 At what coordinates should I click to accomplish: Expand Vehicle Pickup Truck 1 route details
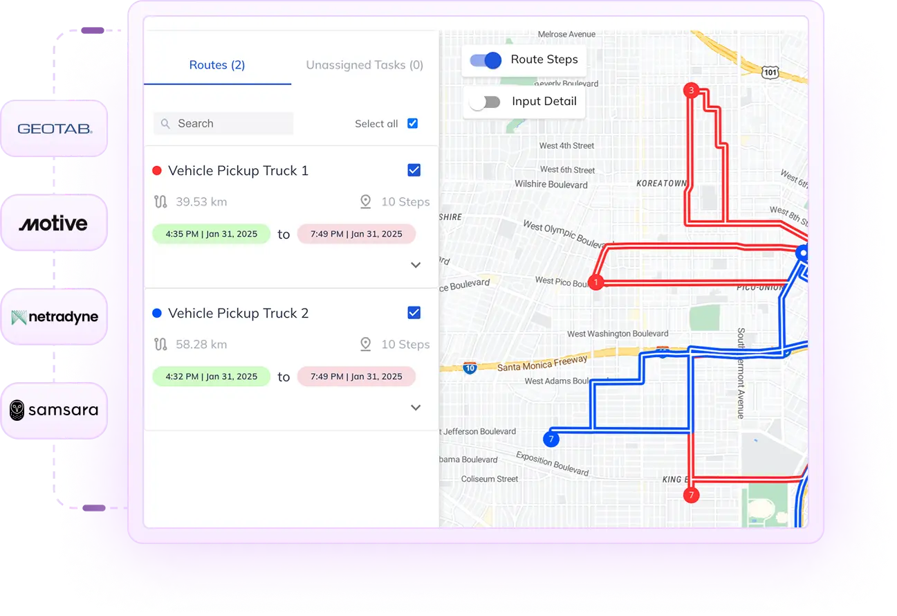[x=416, y=264]
